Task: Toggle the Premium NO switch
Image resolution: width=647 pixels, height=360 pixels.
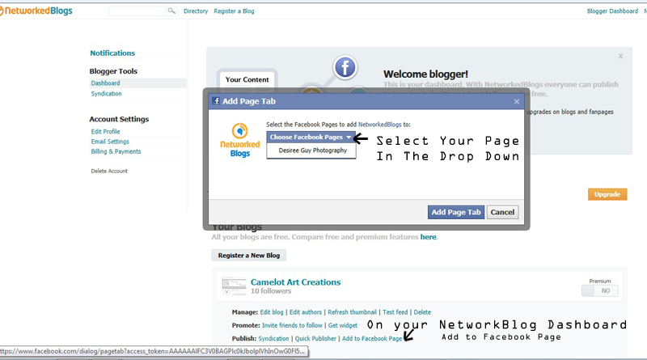Action: [x=600, y=290]
